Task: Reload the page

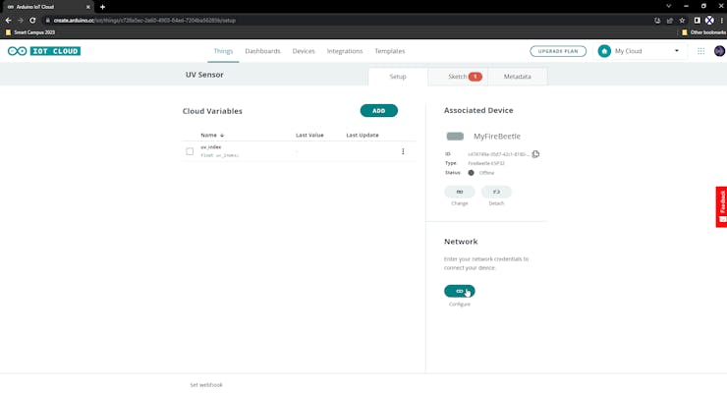Action: pyautogui.click(x=32, y=21)
